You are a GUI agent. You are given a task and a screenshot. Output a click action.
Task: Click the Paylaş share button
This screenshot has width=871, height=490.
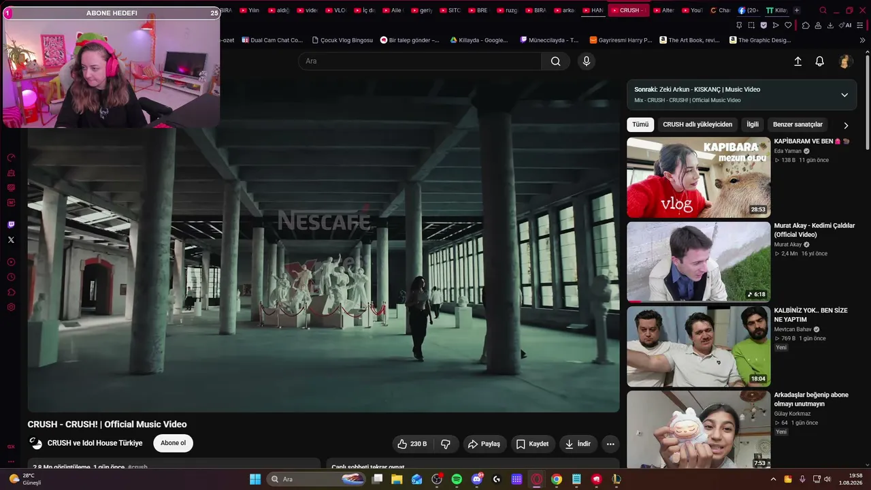click(x=484, y=444)
